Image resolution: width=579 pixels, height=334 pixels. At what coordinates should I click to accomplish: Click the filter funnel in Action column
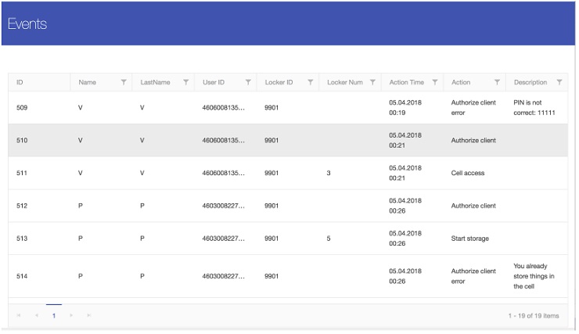pos(497,82)
